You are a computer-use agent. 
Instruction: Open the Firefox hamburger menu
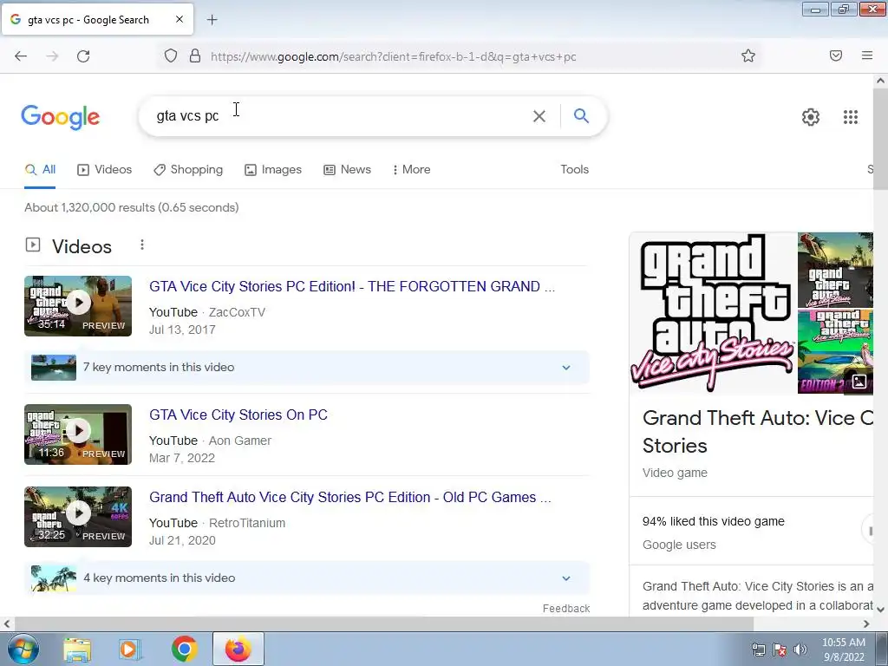(867, 55)
